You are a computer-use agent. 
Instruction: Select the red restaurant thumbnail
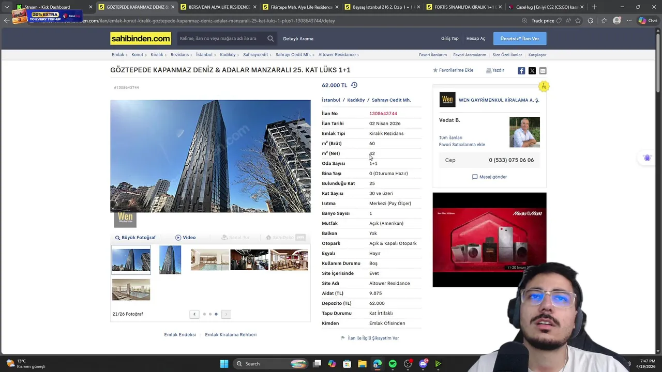click(x=289, y=259)
